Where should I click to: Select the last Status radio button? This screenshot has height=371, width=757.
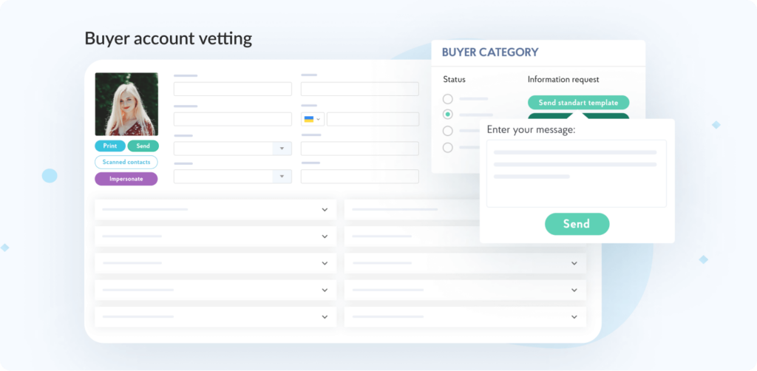(448, 148)
